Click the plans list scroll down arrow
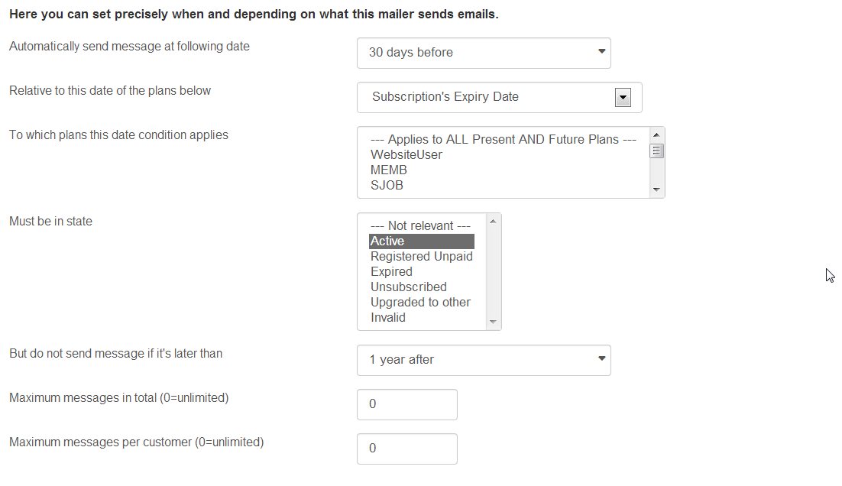Screen dimensions: 842x486 656,190
